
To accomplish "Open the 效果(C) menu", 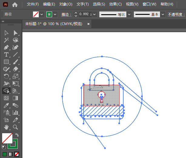I will (115, 4).
